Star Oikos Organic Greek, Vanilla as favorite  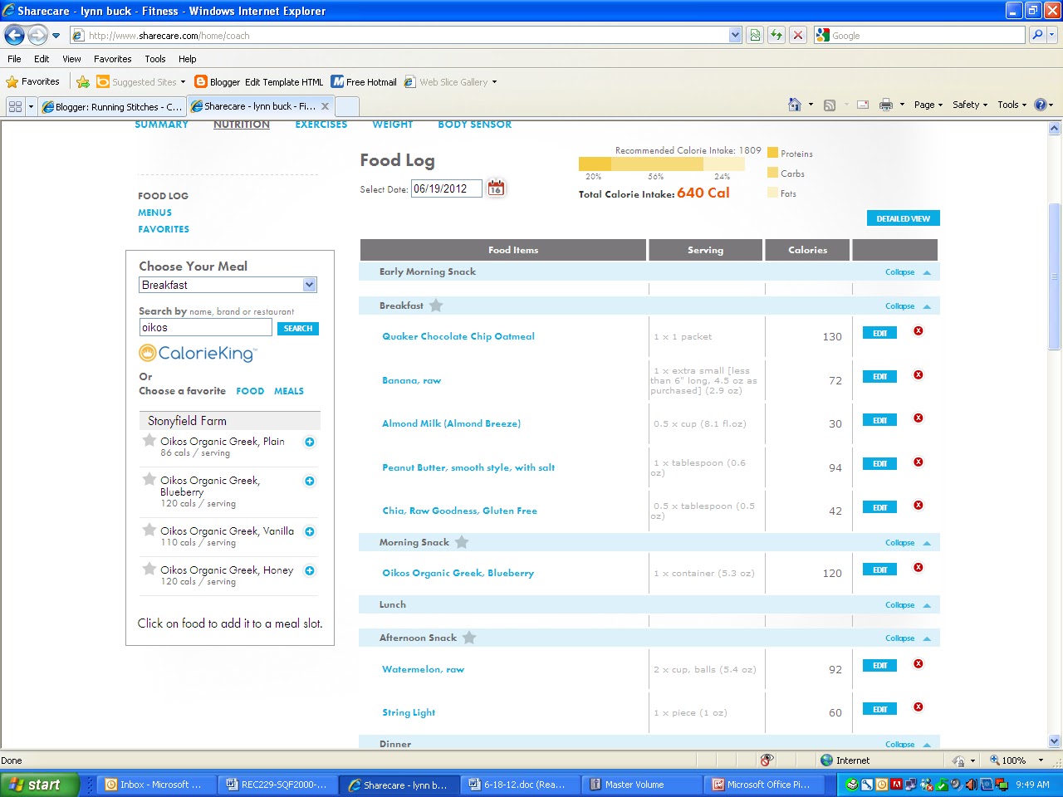[149, 530]
